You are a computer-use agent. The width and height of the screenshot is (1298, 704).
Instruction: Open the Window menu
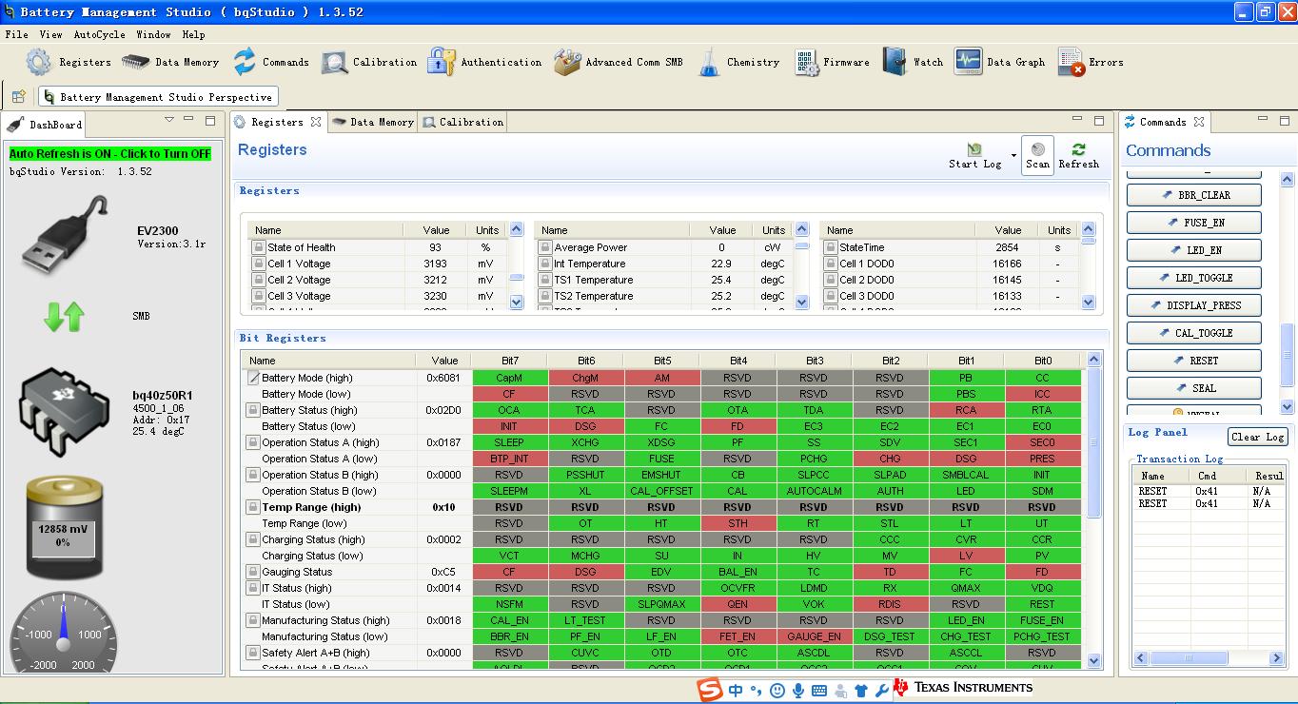pyautogui.click(x=153, y=34)
